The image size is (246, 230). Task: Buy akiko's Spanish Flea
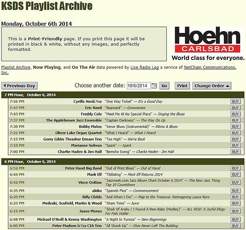click(x=235, y=191)
